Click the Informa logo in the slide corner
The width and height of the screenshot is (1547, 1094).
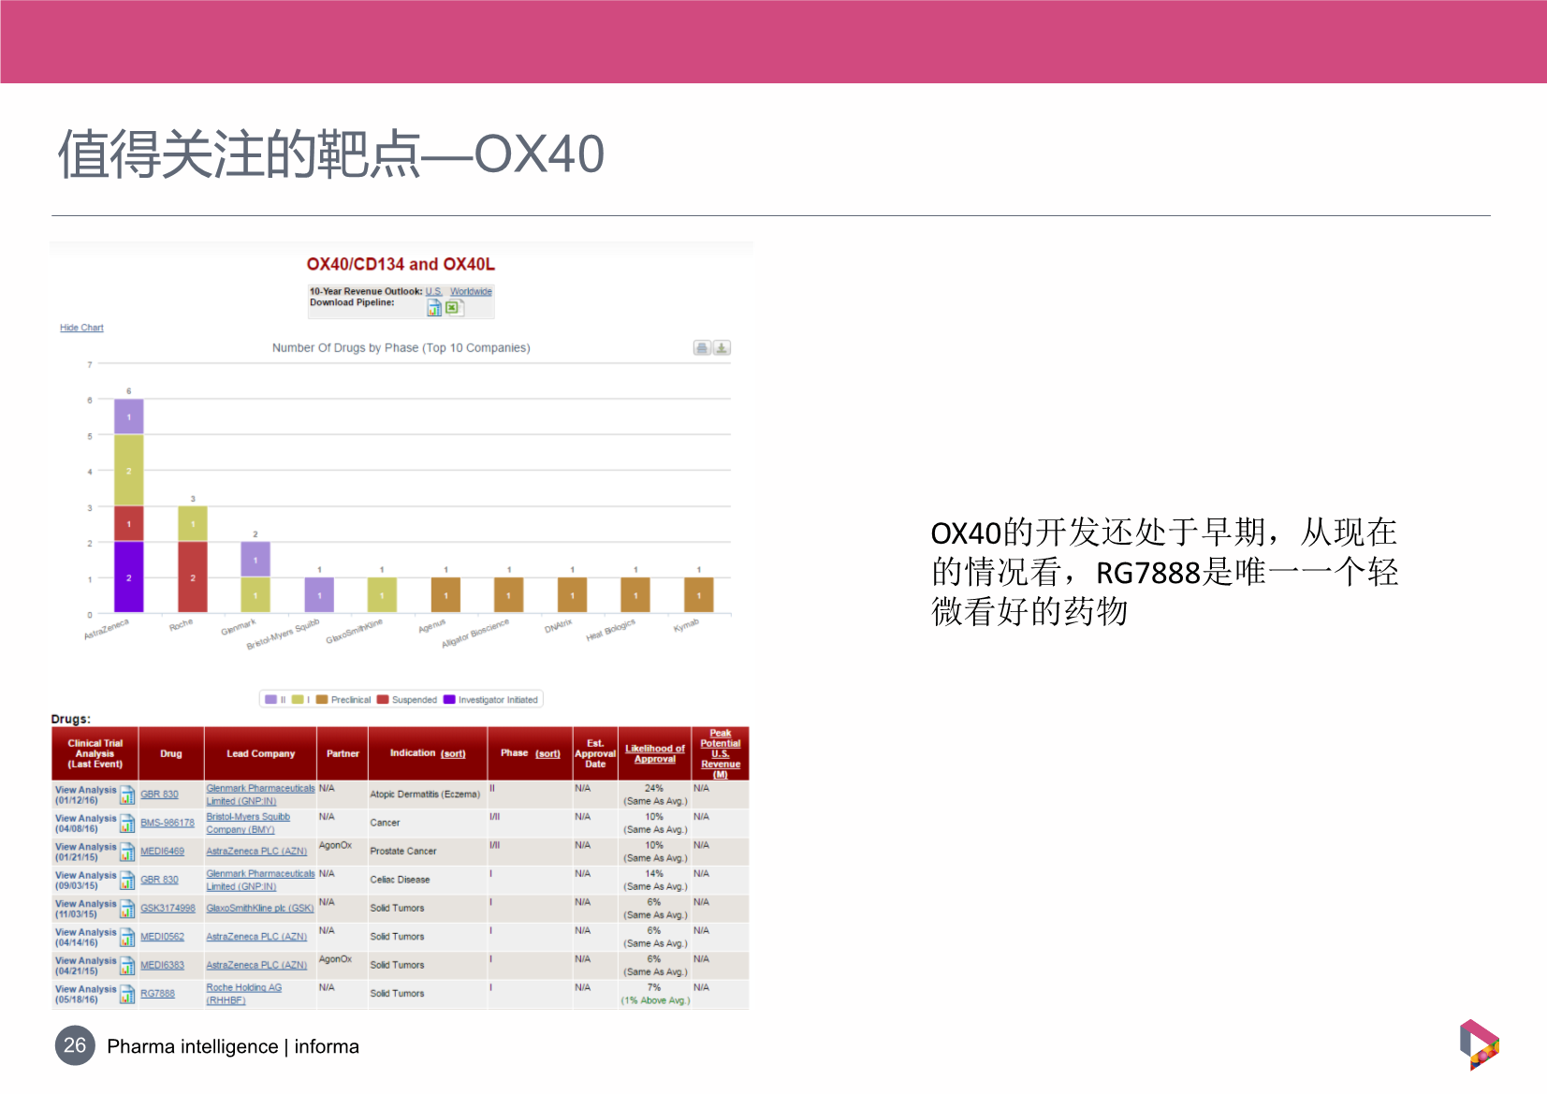tap(1480, 1044)
